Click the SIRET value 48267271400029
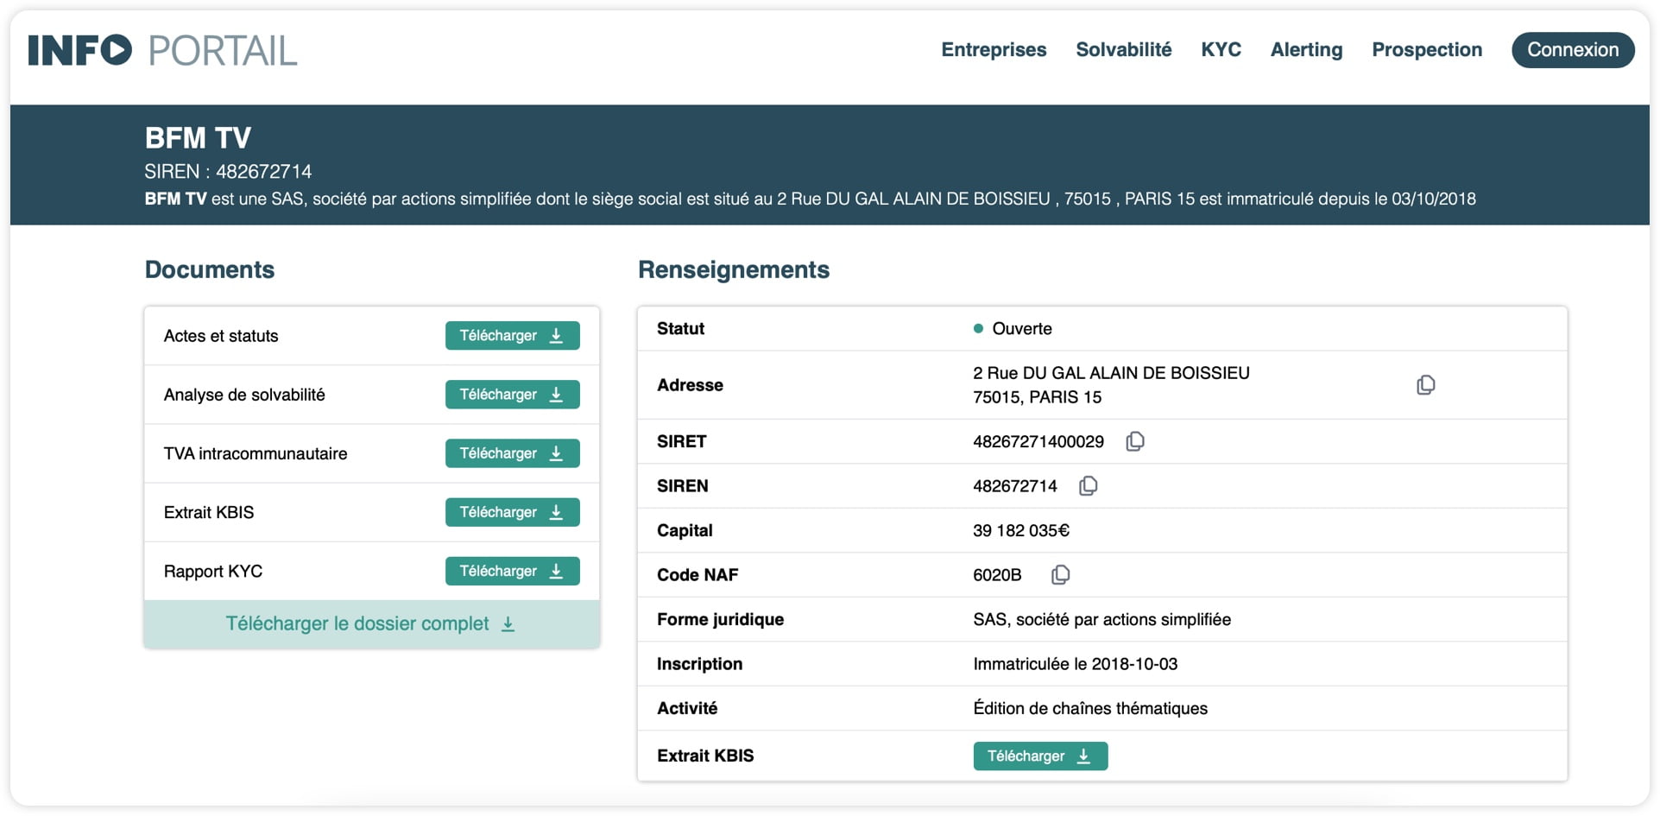Image resolution: width=1660 pixels, height=816 pixels. [x=1038, y=442]
